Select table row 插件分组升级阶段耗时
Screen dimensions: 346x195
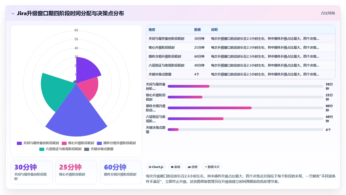241,57
